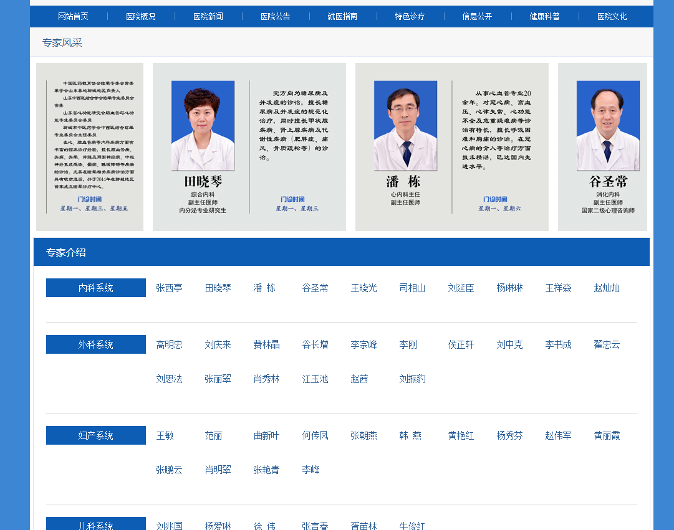Click doctor 李宗峰 link
The image size is (674, 530).
pyautogui.click(x=363, y=344)
